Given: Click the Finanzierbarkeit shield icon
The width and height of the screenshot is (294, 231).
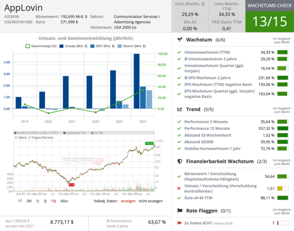Looking at the screenshot, I should (x=180, y=161).
